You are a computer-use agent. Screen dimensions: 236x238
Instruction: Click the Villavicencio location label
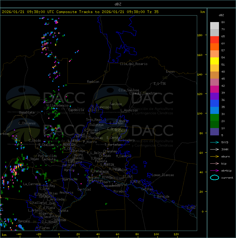click(x=57, y=105)
